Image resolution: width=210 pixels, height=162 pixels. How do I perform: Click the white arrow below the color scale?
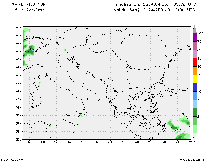[x=195, y=137]
